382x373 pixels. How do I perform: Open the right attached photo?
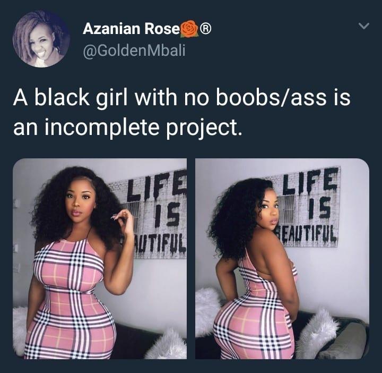click(x=282, y=259)
